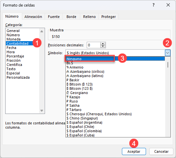Click the Cancelar button
The image size is (176, 158).
pyautogui.click(x=161, y=151)
